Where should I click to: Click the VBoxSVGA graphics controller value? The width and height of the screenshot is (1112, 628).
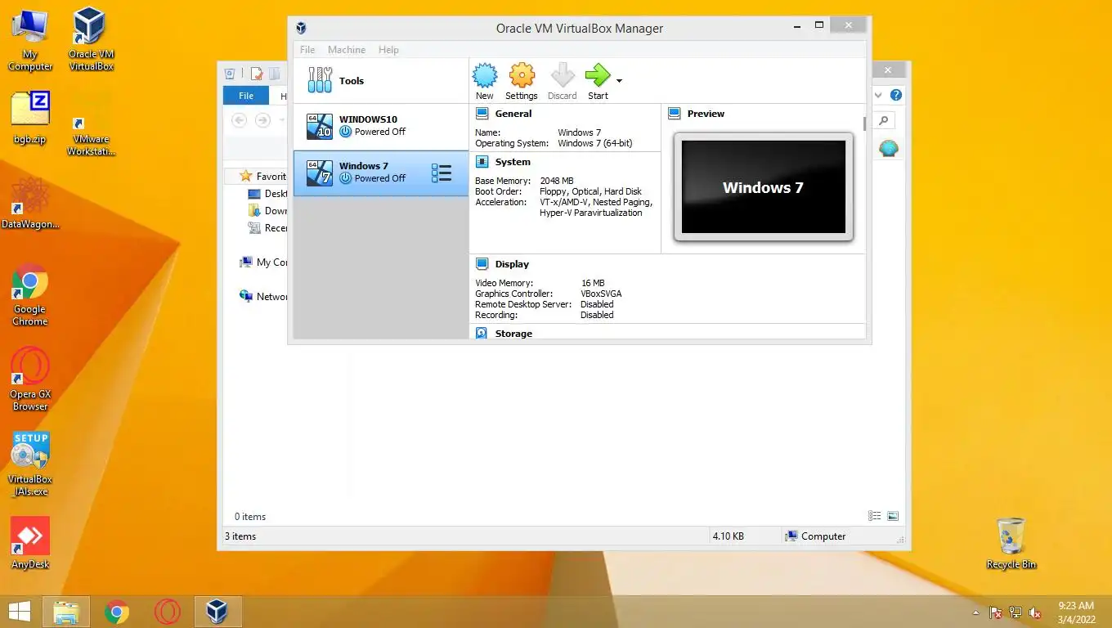(601, 294)
